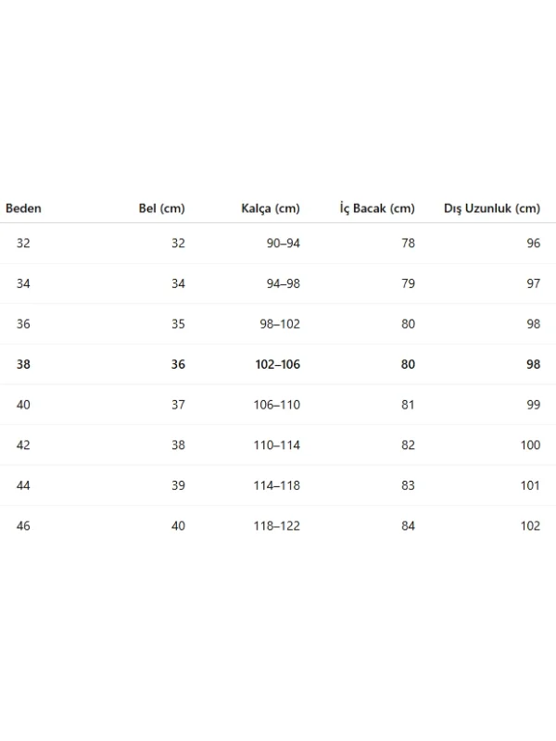Select size 42 in Beden column
Screen dimensions: 556x741
23,445
